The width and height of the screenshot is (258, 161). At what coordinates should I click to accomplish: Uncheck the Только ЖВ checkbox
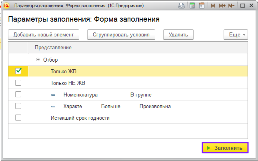pos(18,71)
